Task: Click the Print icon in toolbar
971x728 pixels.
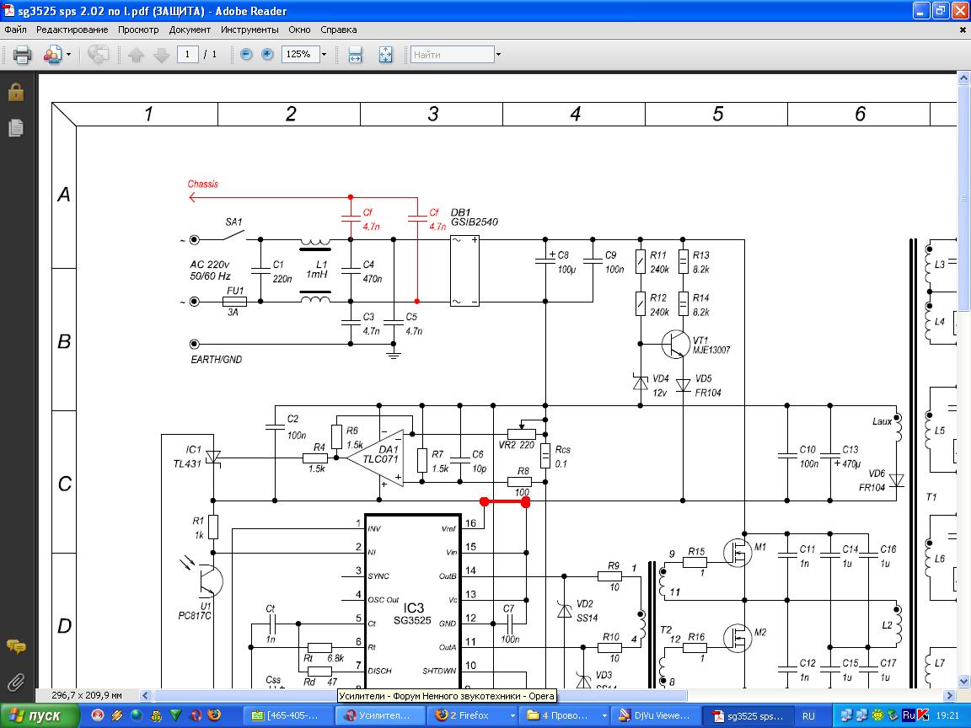Action: (22, 55)
